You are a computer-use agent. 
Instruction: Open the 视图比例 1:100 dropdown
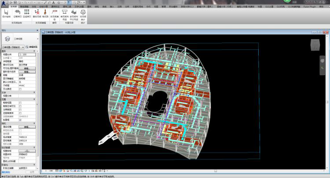coord(28,54)
